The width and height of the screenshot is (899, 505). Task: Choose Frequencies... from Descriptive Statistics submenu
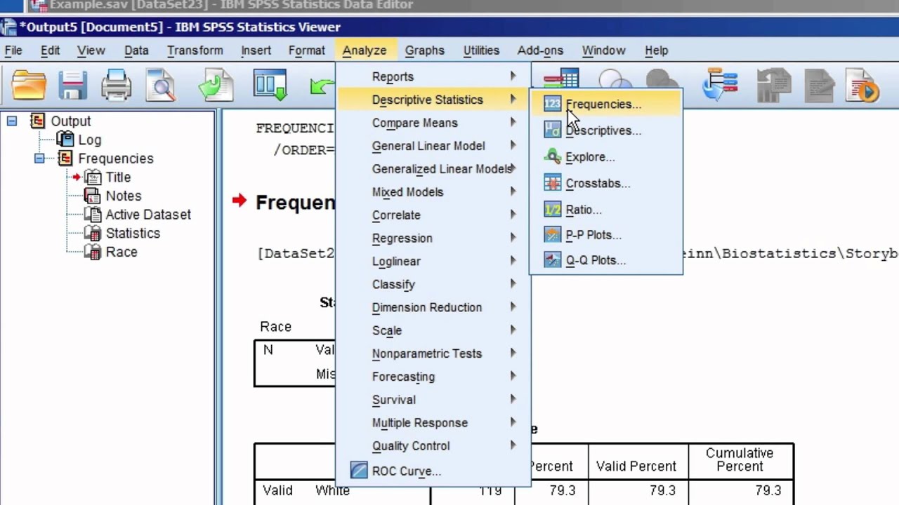604,104
